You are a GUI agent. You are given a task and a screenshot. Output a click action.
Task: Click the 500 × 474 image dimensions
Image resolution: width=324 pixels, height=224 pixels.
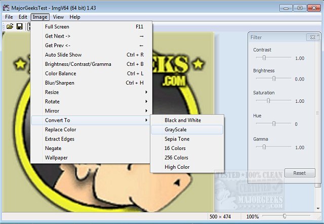pos(220,216)
